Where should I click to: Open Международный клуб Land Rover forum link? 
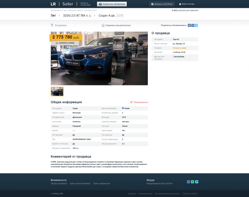[160, 184]
